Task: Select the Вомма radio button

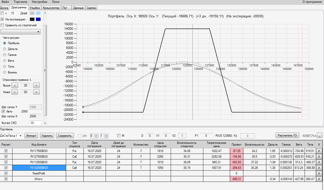Action: 5,72
